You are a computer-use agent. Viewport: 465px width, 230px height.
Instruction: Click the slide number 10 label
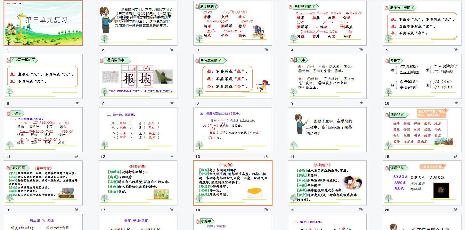tap(387, 103)
